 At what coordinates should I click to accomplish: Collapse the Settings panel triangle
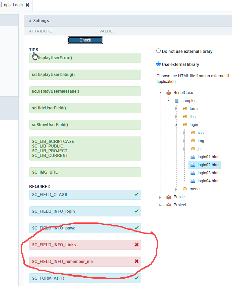pos(29,21)
